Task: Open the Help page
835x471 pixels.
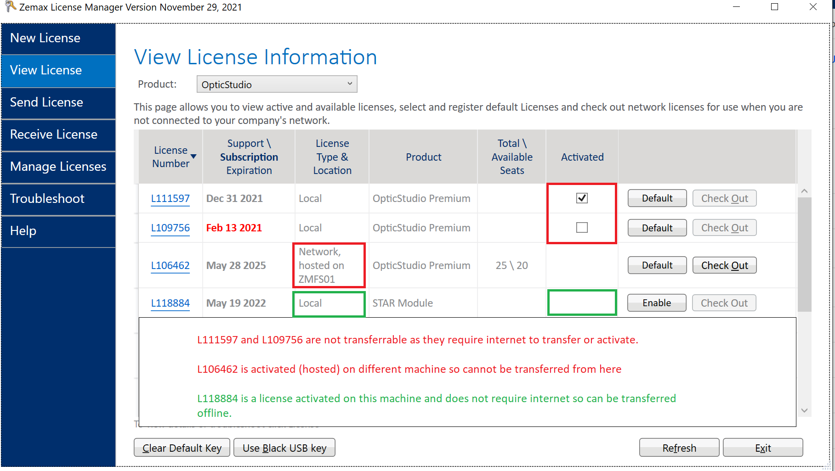Action: pyautogui.click(x=58, y=231)
